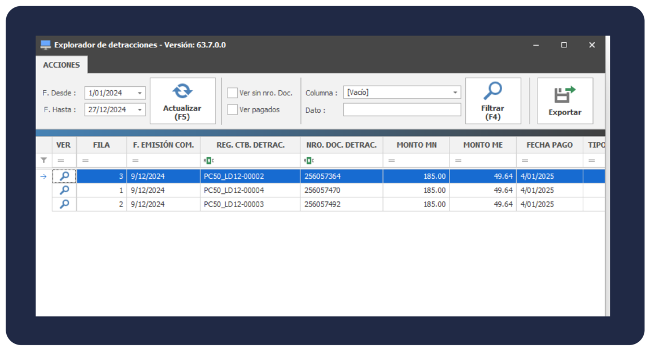
Task: Click text filter icon under REG. CTB. DETRAC.
Action: point(208,161)
